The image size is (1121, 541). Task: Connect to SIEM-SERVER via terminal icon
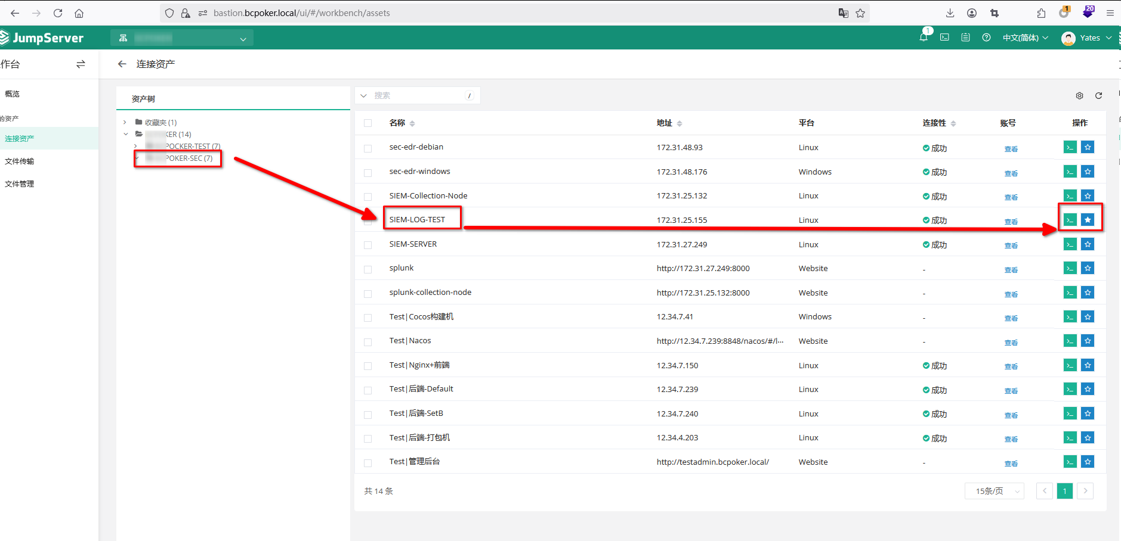1070,244
